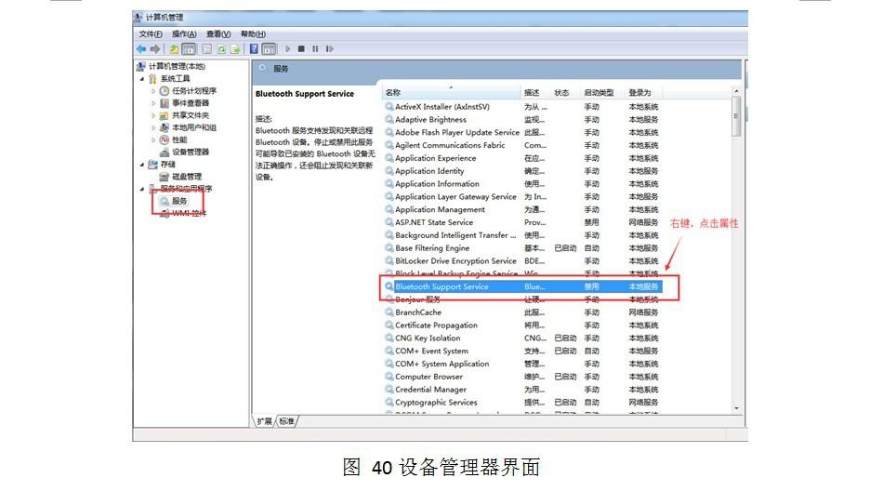This screenshot has width=896, height=491.
Task: Sort services by the 名称 column header
Action: point(393,93)
